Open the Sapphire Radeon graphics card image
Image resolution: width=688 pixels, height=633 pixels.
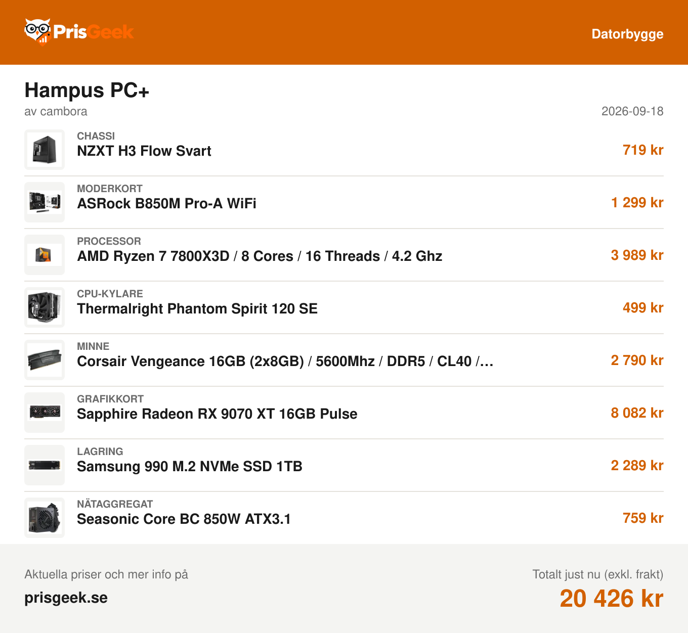point(45,413)
